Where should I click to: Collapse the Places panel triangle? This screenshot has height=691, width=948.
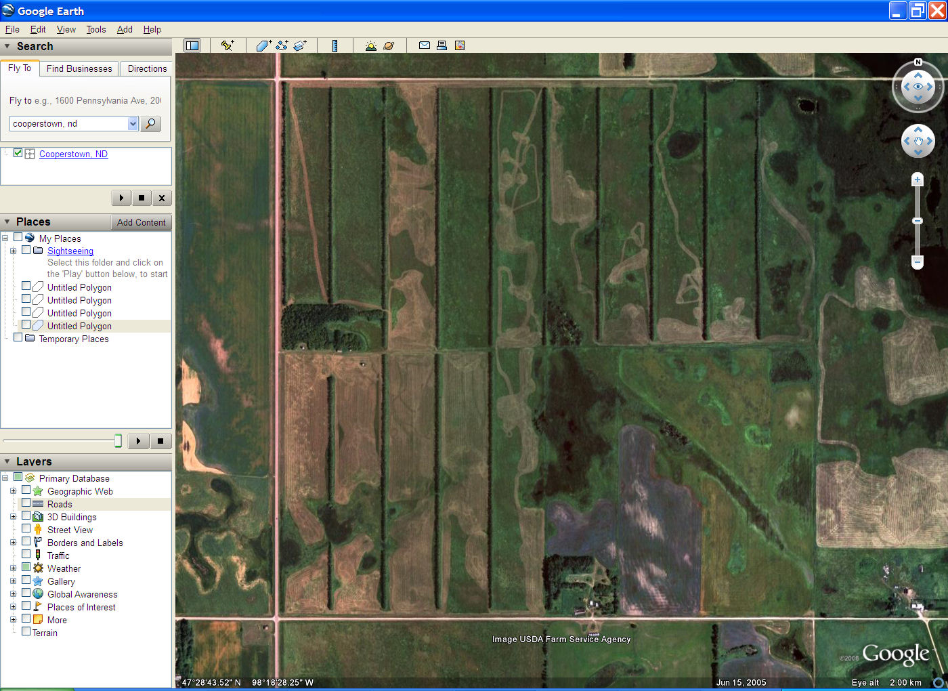pos(7,222)
